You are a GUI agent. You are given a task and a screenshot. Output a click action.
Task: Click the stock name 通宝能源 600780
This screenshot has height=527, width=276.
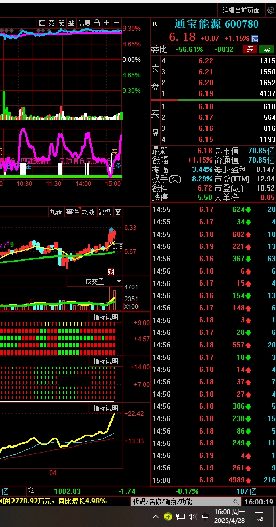point(217,24)
